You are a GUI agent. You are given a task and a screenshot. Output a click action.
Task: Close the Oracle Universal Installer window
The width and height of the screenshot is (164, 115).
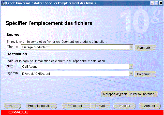click(x=160, y=3)
